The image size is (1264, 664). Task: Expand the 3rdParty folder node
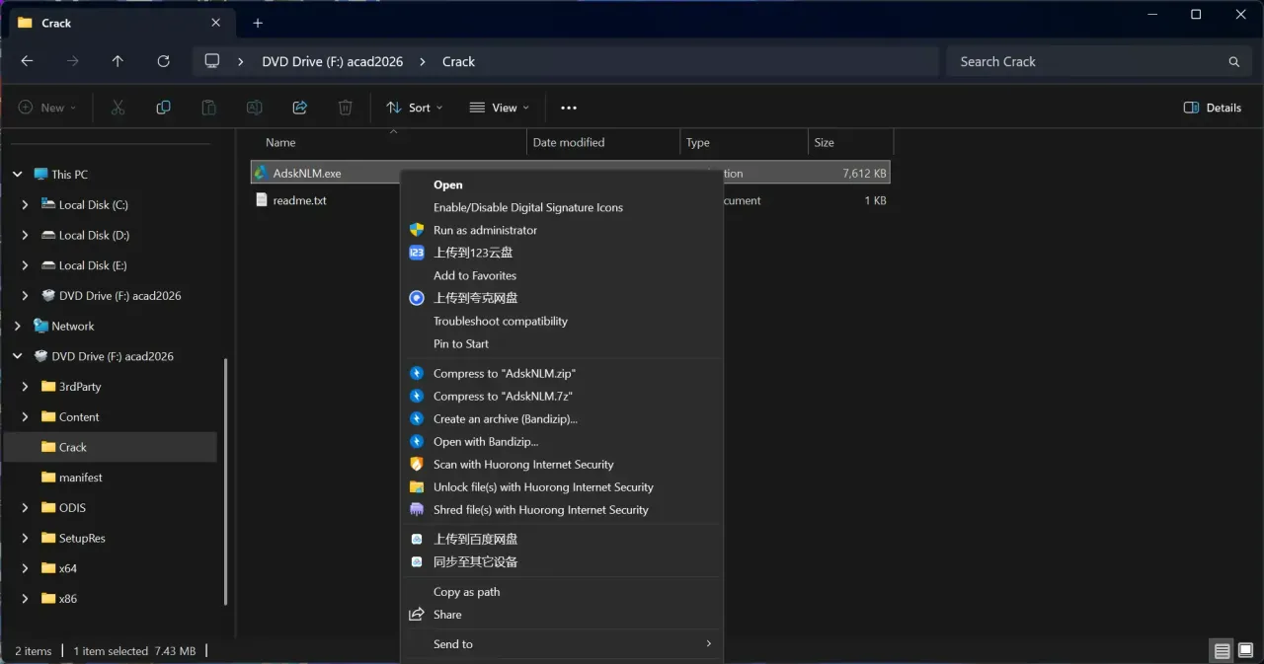[25, 387]
